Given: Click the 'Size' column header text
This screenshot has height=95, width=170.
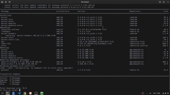Looking at the screenshot, I should [166, 11].
